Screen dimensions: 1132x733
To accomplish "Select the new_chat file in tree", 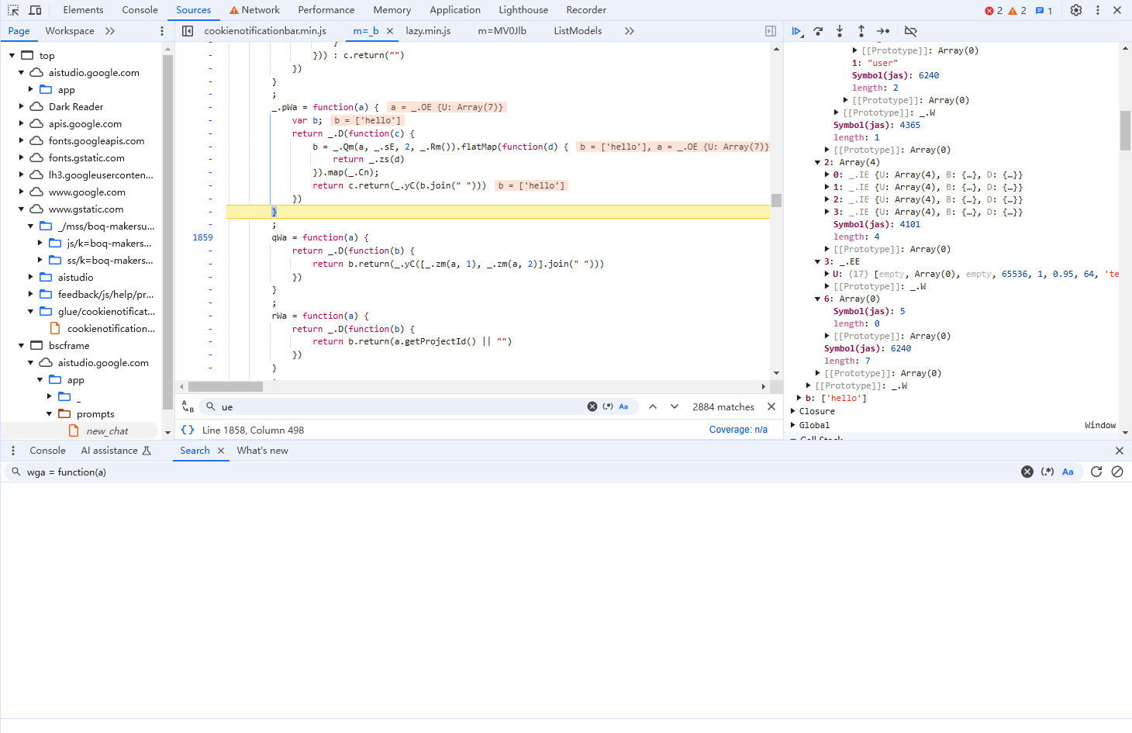I will [x=107, y=431].
